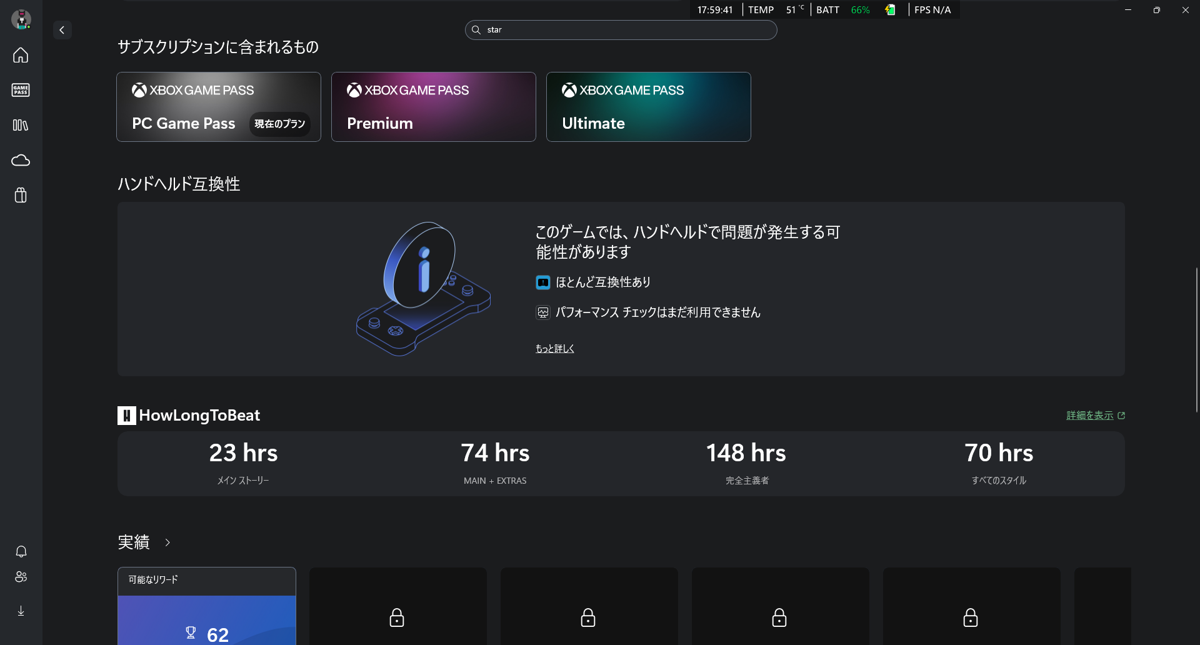Click the handheld console info illustration

424,289
